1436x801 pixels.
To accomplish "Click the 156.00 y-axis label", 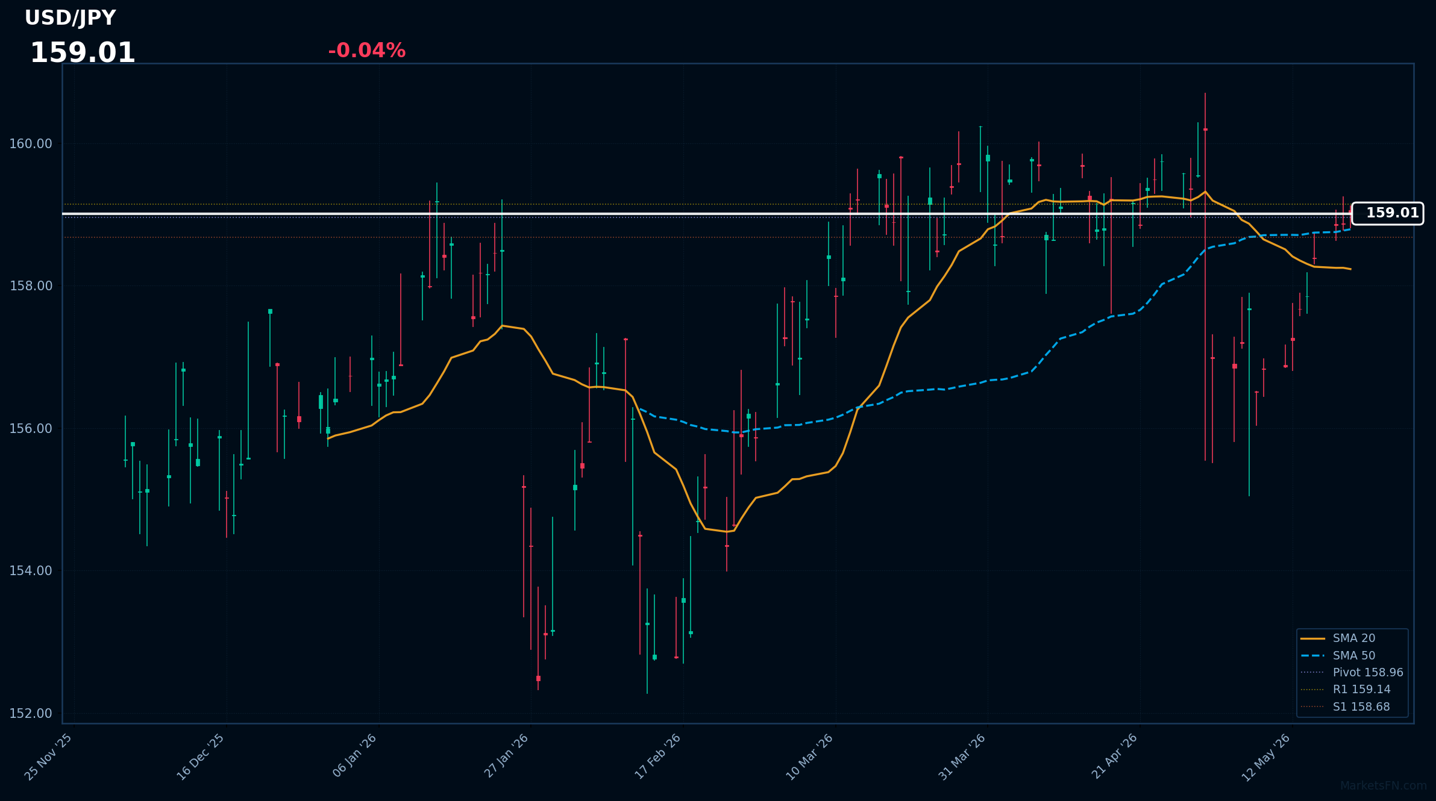I will pyautogui.click(x=31, y=429).
